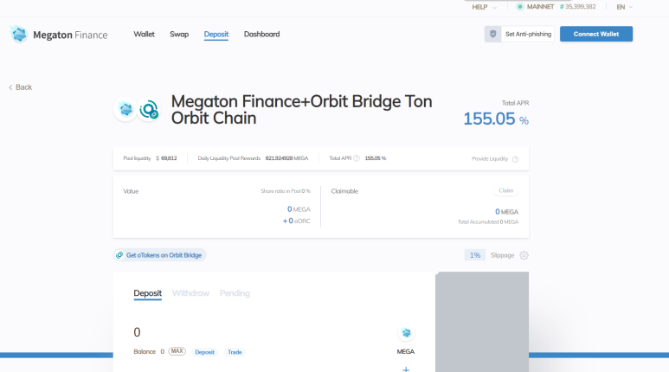Image resolution: width=669 pixels, height=372 pixels.
Task: Click the Claim button
Action: 506,190
